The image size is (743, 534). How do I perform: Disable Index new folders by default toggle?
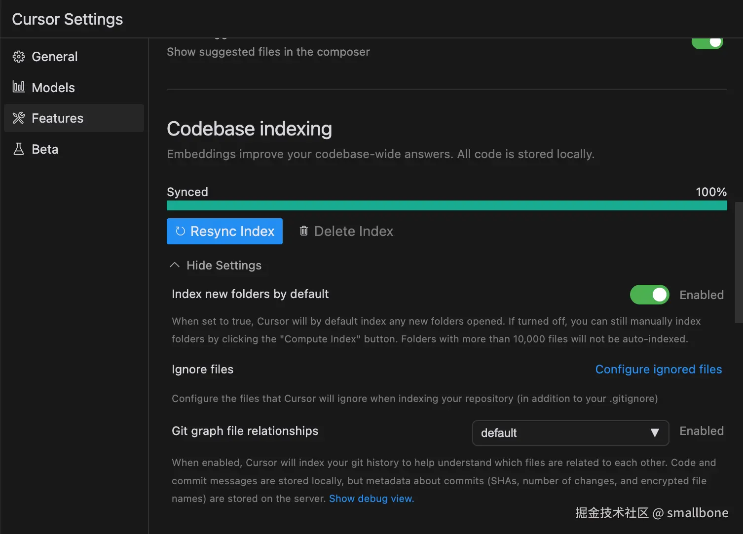[x=650, y=295]
